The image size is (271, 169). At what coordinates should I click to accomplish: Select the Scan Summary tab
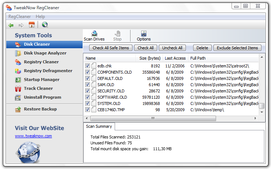click(99, 126)
